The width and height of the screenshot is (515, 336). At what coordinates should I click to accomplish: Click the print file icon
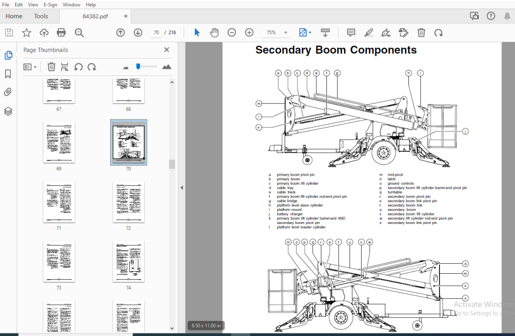61,33
